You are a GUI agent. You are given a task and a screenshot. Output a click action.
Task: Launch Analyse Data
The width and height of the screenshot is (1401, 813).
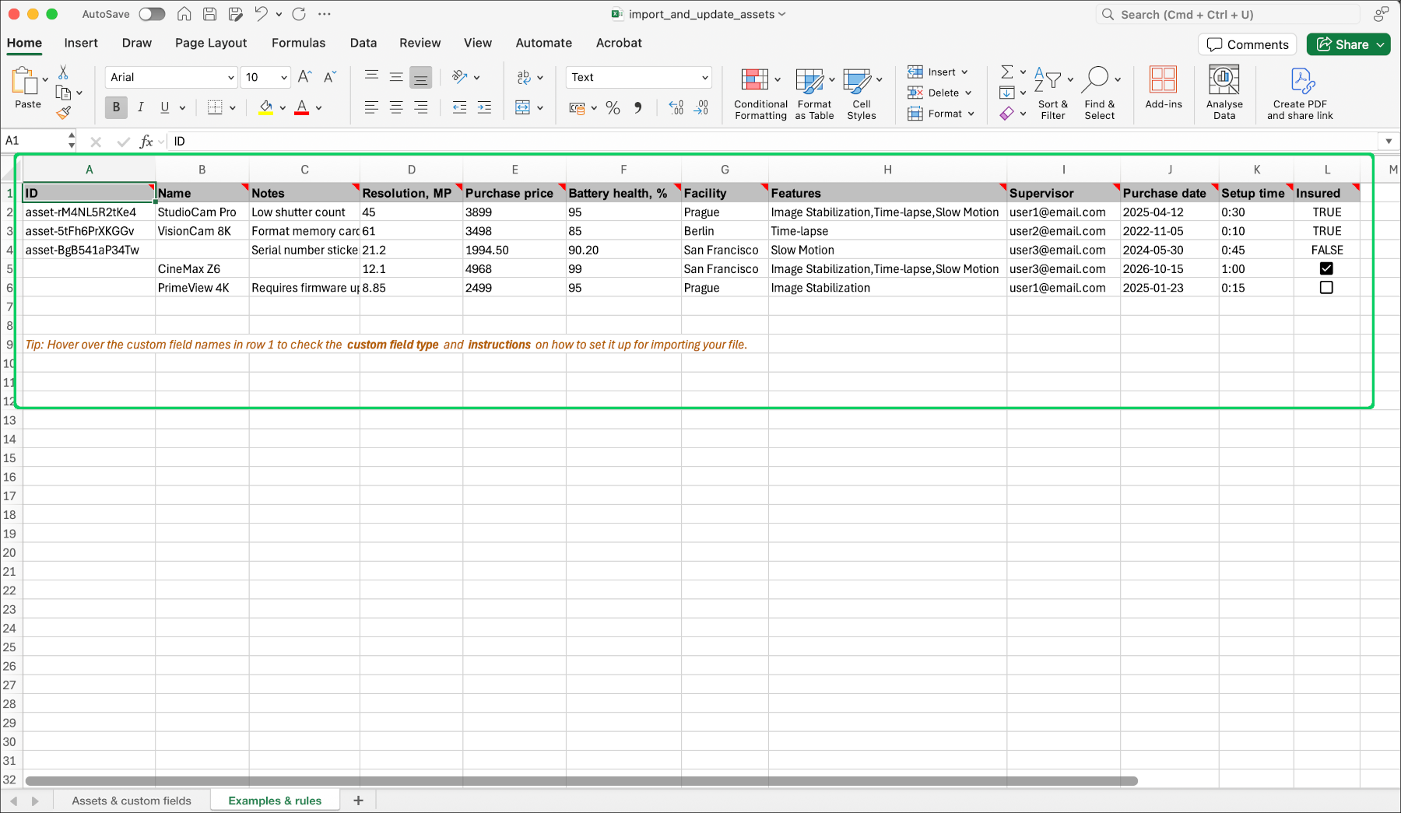[1224, 92]
